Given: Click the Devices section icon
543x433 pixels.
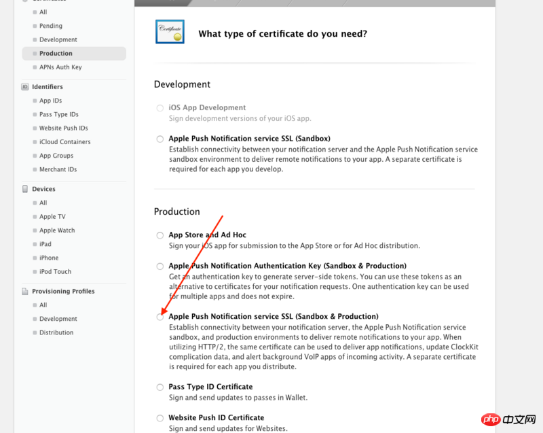Looking at the screenshot, I should pyautogui.click(x=25, y=189).
